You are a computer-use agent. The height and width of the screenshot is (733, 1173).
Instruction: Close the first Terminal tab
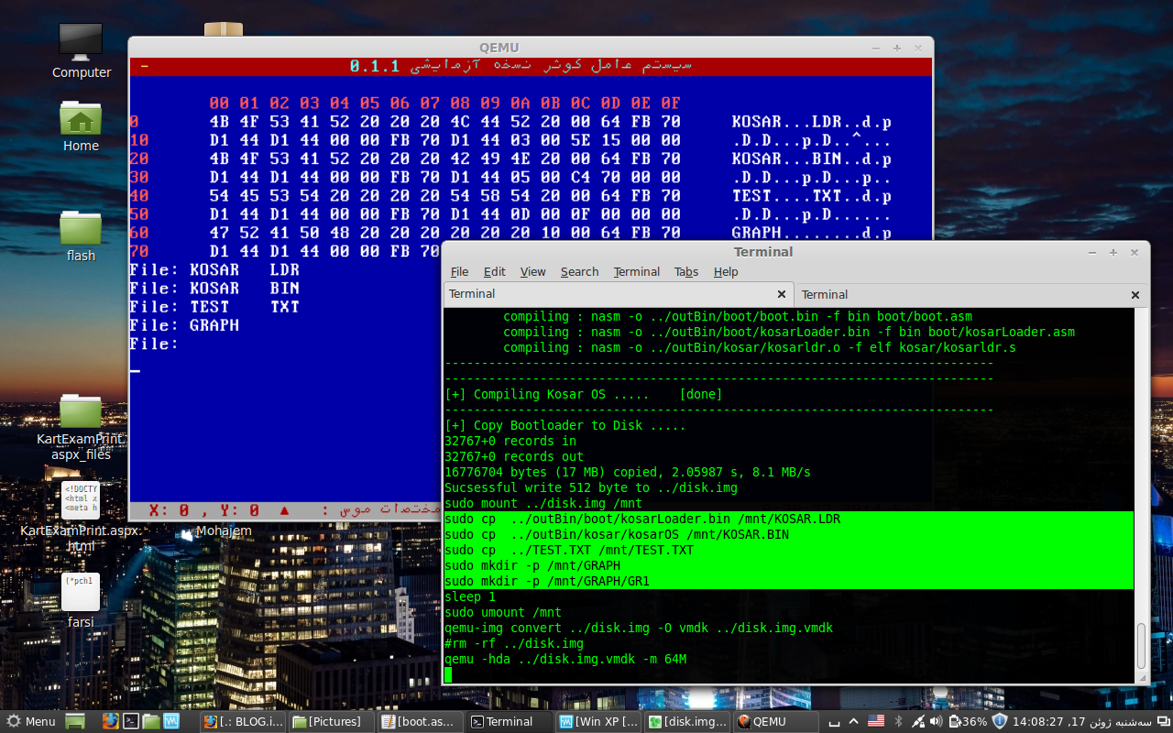tap(782, 294)
